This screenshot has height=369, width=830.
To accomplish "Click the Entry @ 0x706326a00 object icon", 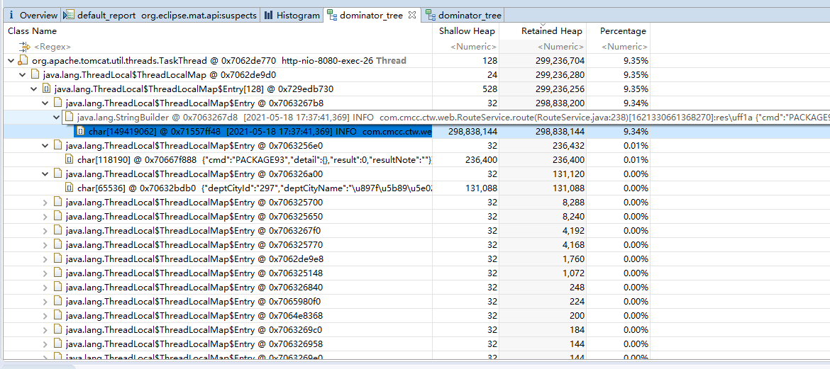I will tap(57, 174).
